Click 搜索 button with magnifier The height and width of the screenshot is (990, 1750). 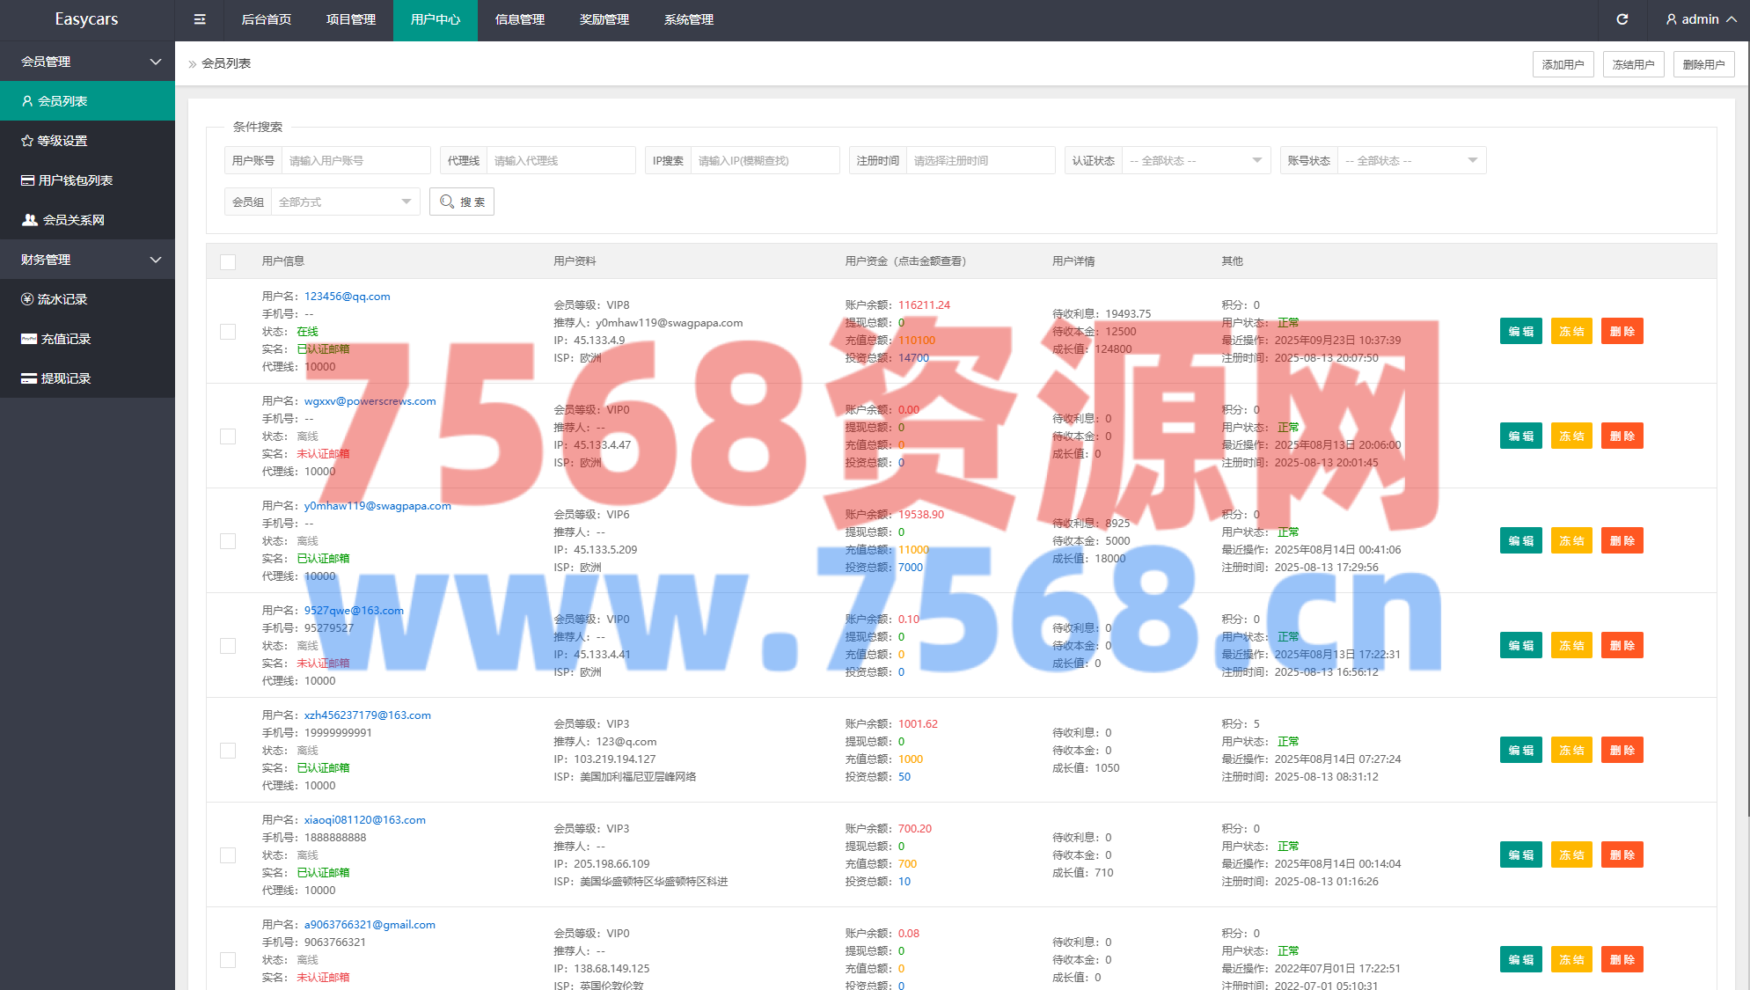462,202
